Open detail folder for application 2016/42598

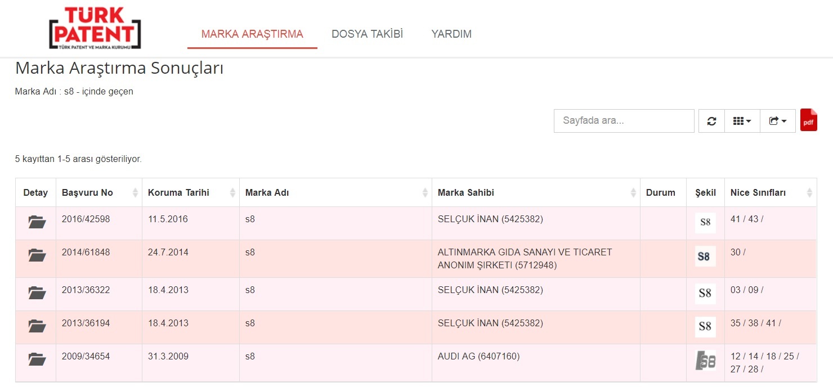(37, 222)
